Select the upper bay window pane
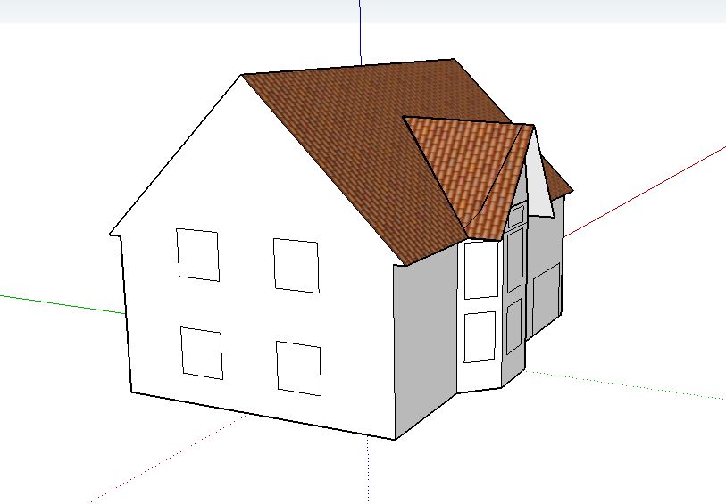Screen dimensions: 726x504 (481, 269)
